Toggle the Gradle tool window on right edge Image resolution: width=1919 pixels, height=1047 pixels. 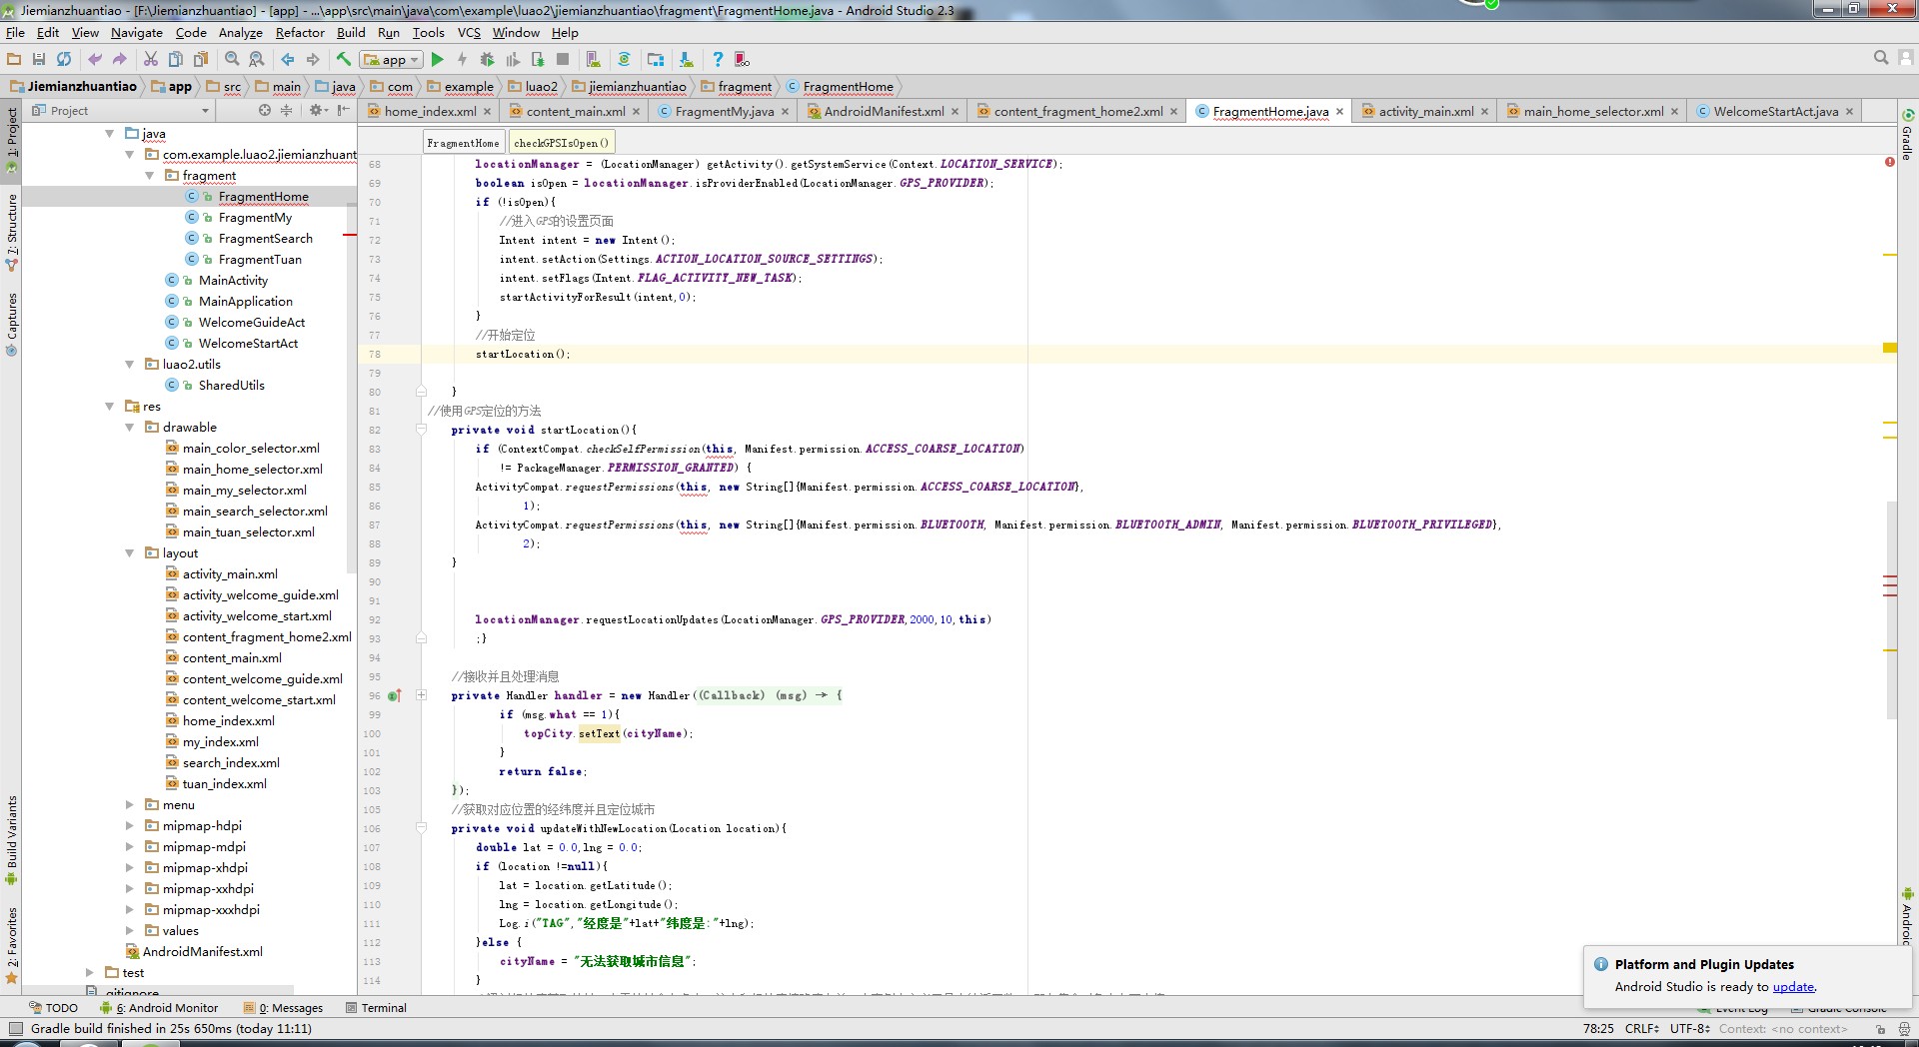pos(1907,136)
